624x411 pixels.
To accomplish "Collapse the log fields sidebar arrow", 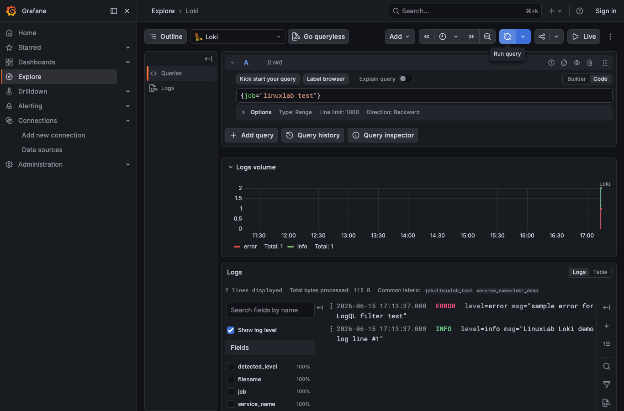I will coord(320,308).
